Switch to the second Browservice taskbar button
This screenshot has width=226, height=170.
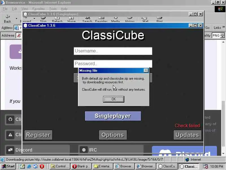[x=145, y=166]
